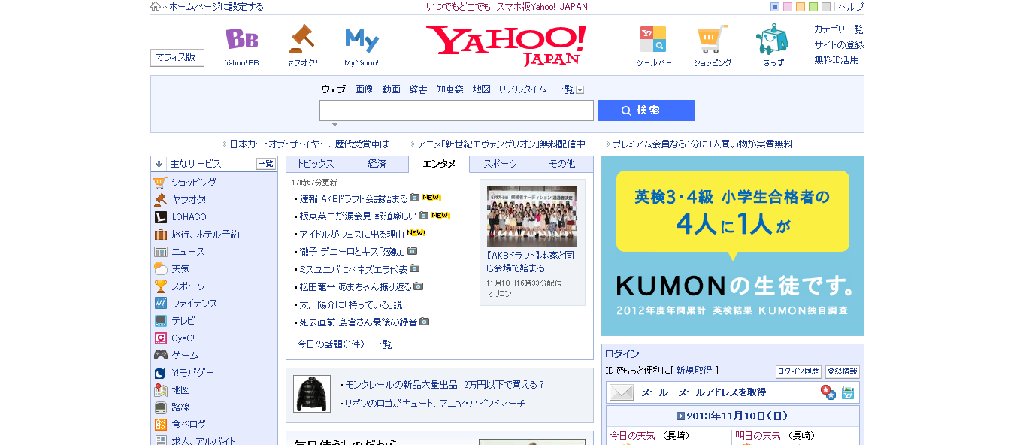Open search suggestions triangle below the search box
Viewport: 1014px width, 445px height.
pos(334,125)
